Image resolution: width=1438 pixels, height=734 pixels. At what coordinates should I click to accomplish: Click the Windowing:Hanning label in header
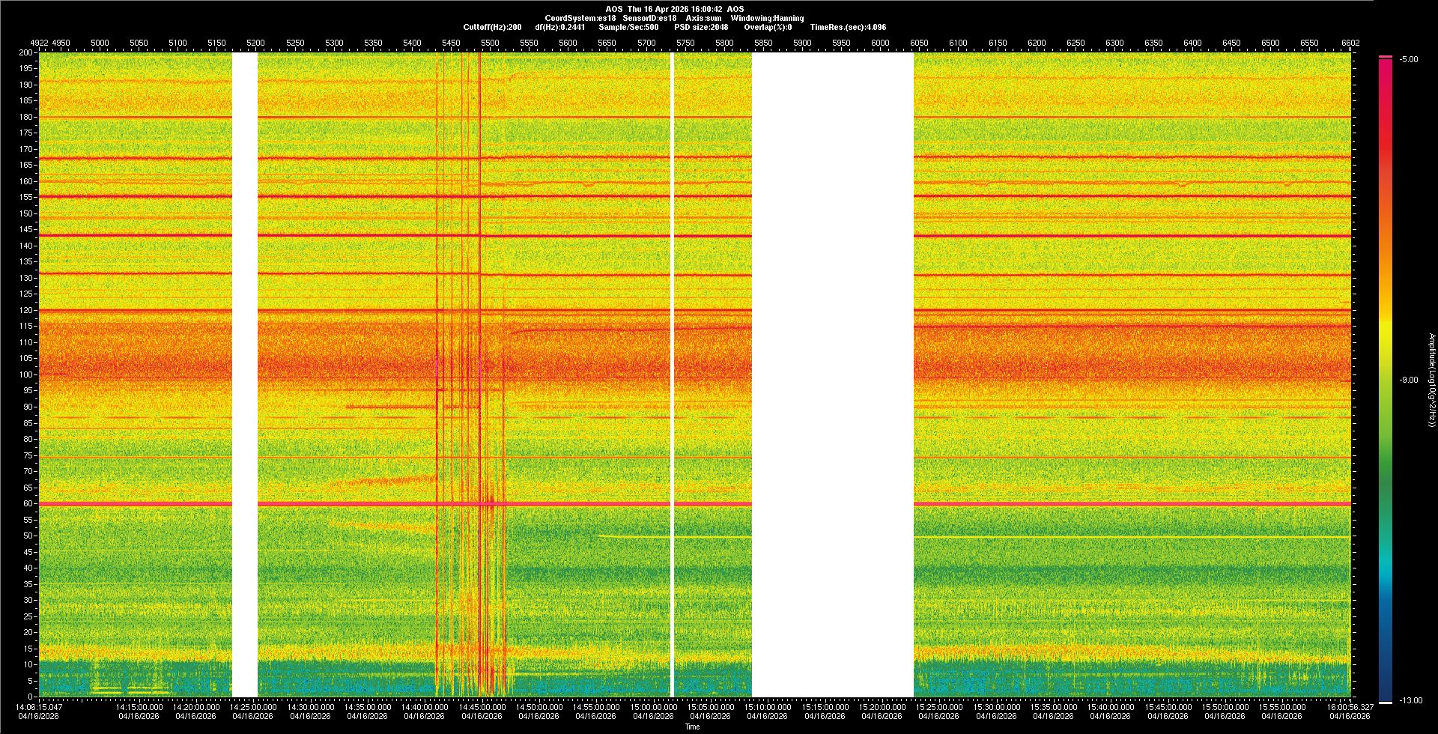click(x=767, y=18)
